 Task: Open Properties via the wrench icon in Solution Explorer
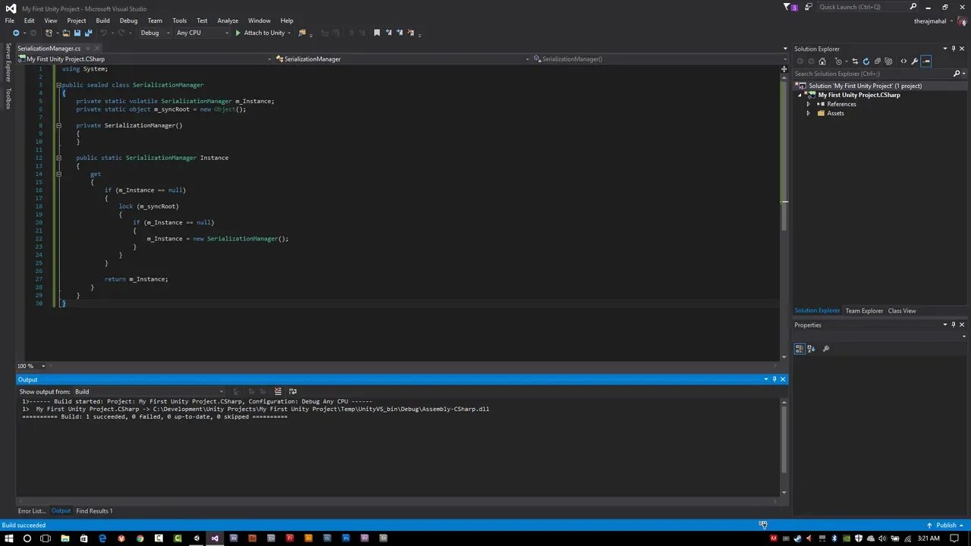point(915,61)
